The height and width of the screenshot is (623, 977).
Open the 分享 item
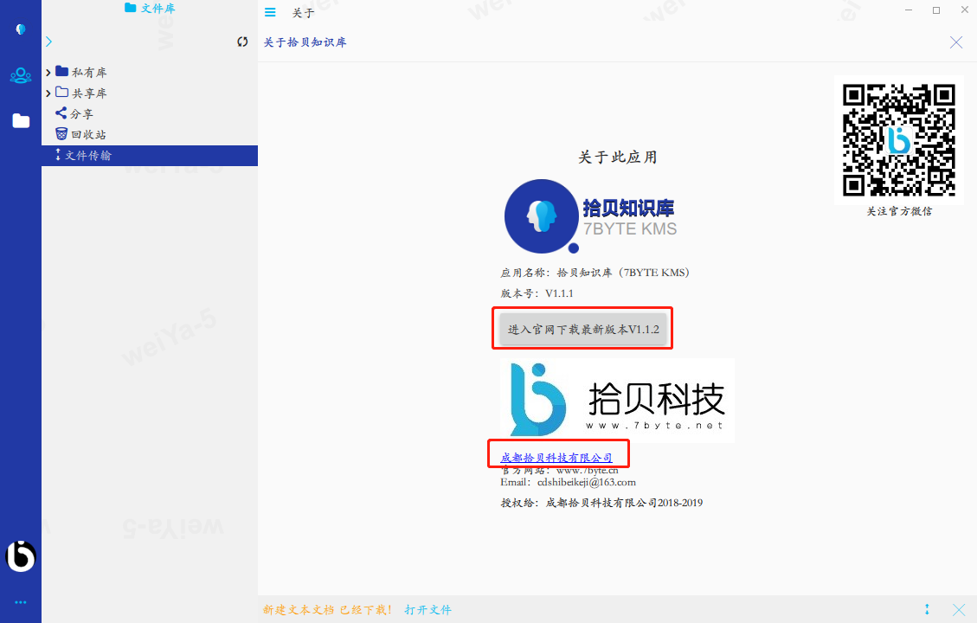[x=74, y=113]
